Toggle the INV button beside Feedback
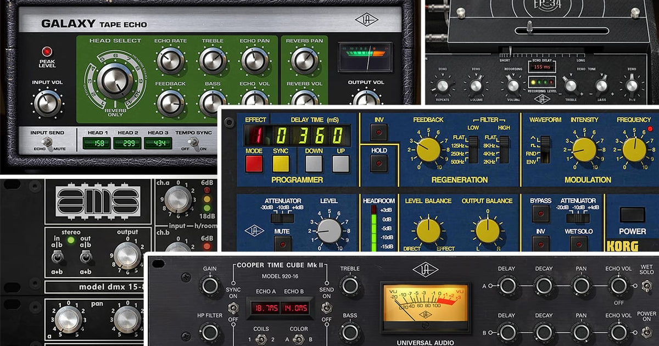This screenshot has height=346, width=659. 379,132
